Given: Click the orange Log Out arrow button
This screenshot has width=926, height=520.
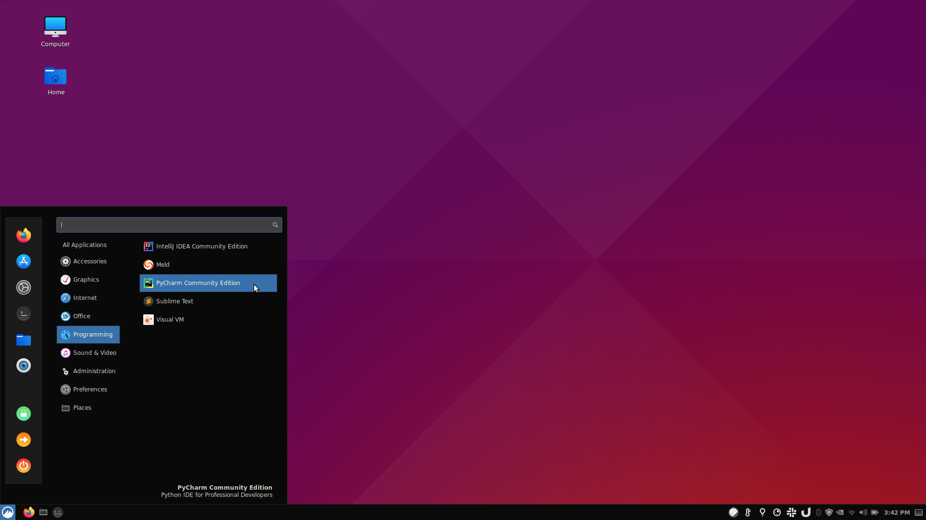Looking at the screenshot, I should pos(24,440).
